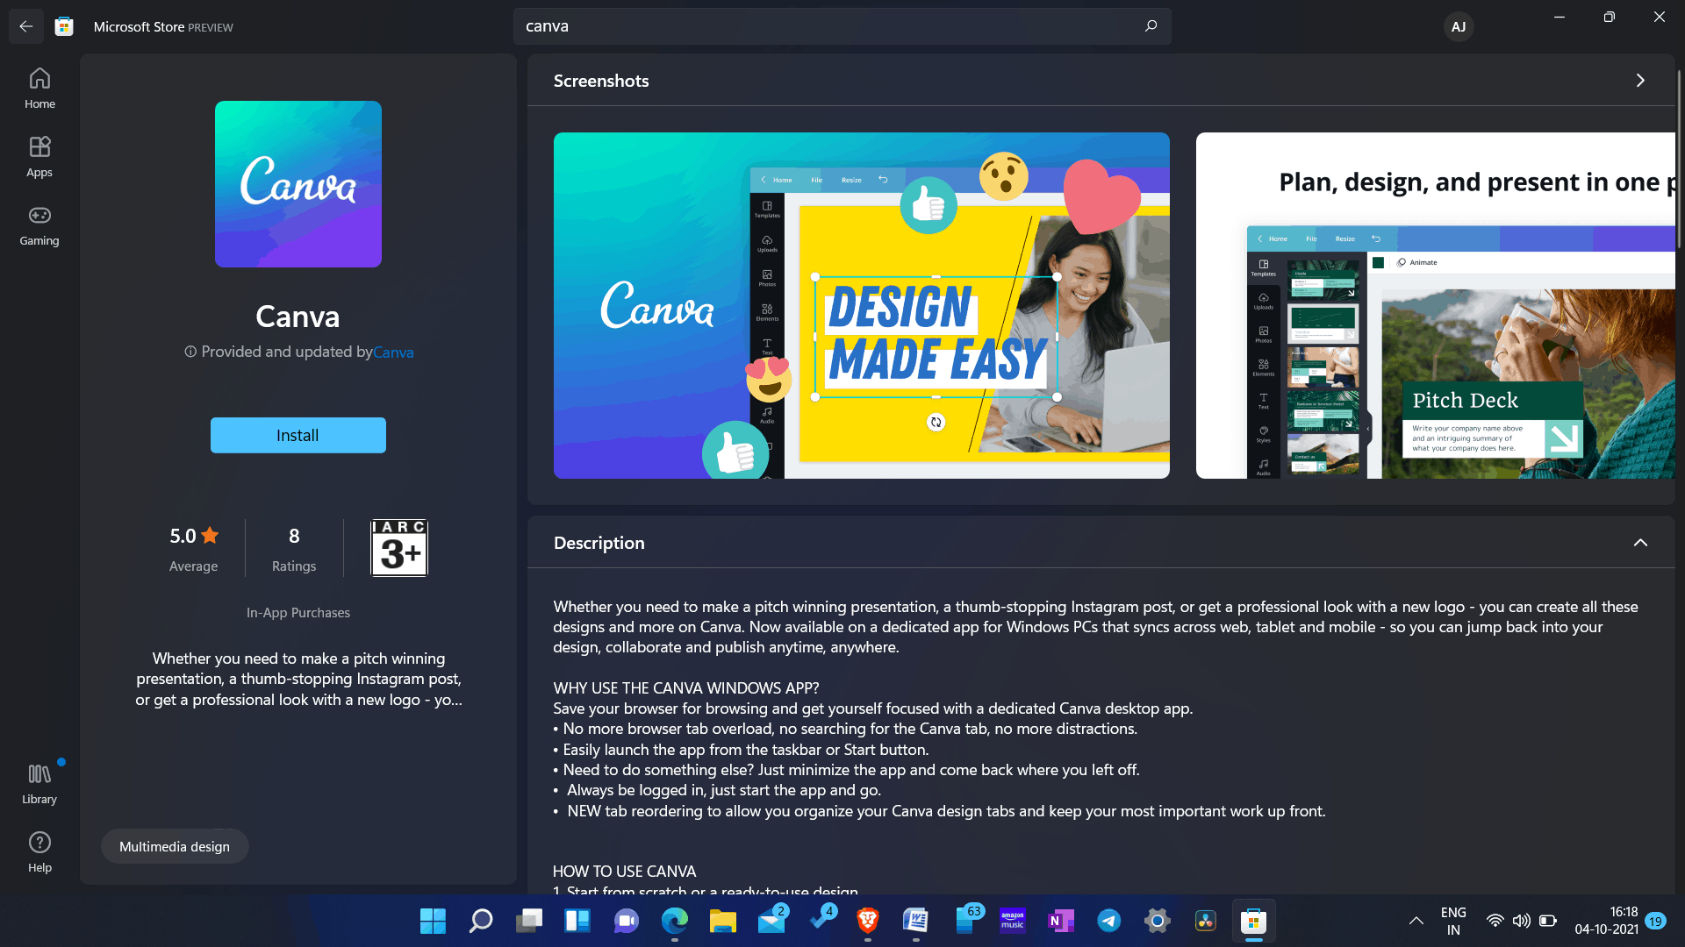This screenshot has height=947, width=1685.
Task: Open the Home section in the sidebar
Action: click(39, 87)
